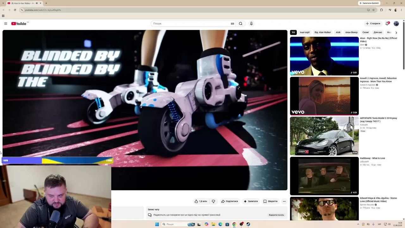
Task: Open the Edward Maya 'Stereo Love' thumbnail
Action: (324, 209)
